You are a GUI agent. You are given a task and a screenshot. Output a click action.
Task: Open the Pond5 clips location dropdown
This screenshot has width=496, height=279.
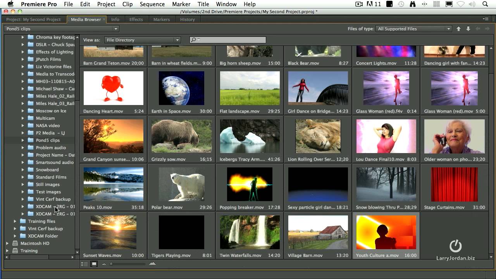point(62,29)
